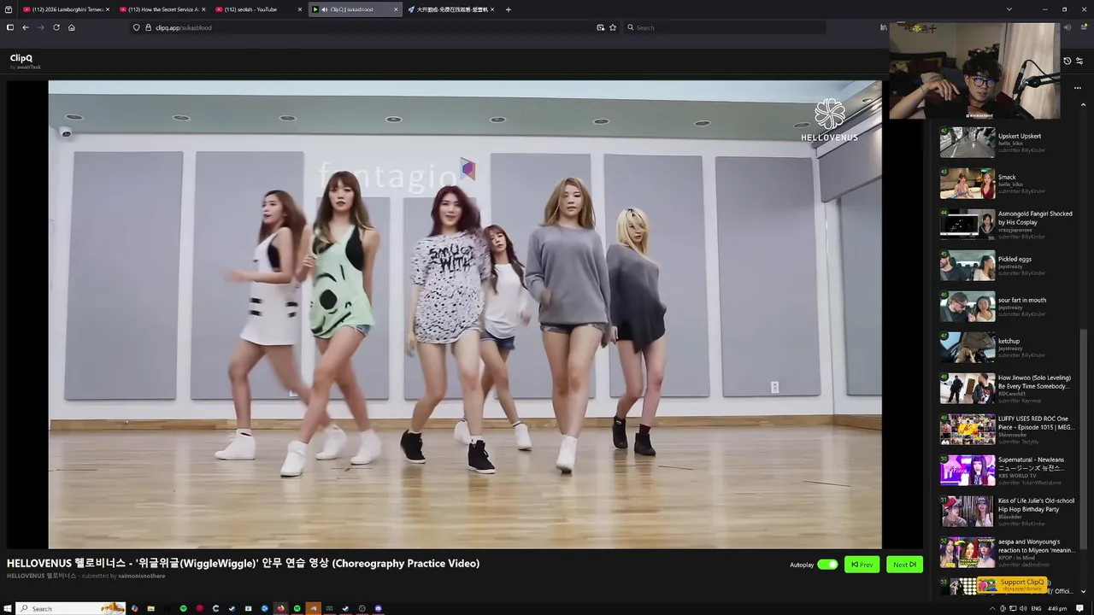Screen dimensions: 1094x615
Task: Close the How the Secret Service tab
Action: click(x=203, y=9)
